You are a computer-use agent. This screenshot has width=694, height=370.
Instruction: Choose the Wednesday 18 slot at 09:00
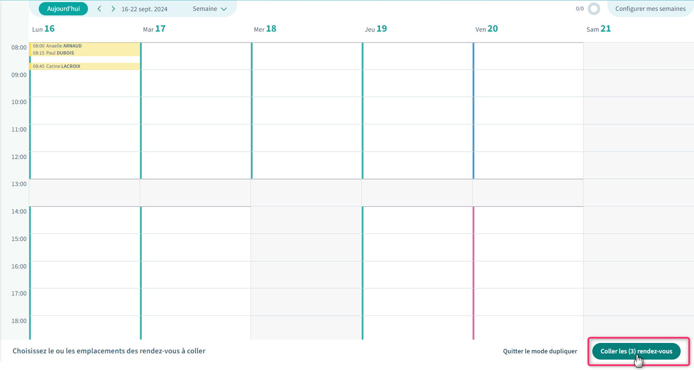(x=306, y=83)
